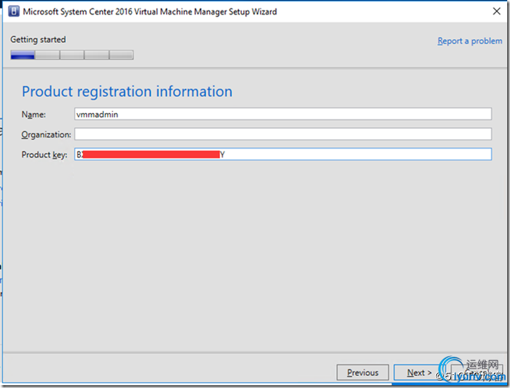Focus the Name field containing vmmadmin
Screen dimensions: 510x388
pyautogui.click(x=282, y=115)
